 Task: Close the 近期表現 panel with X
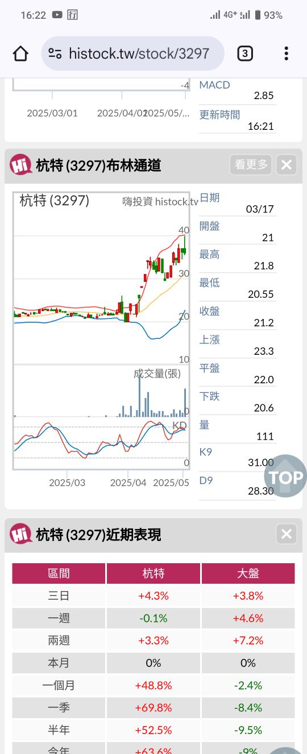(x=287, y=534)
